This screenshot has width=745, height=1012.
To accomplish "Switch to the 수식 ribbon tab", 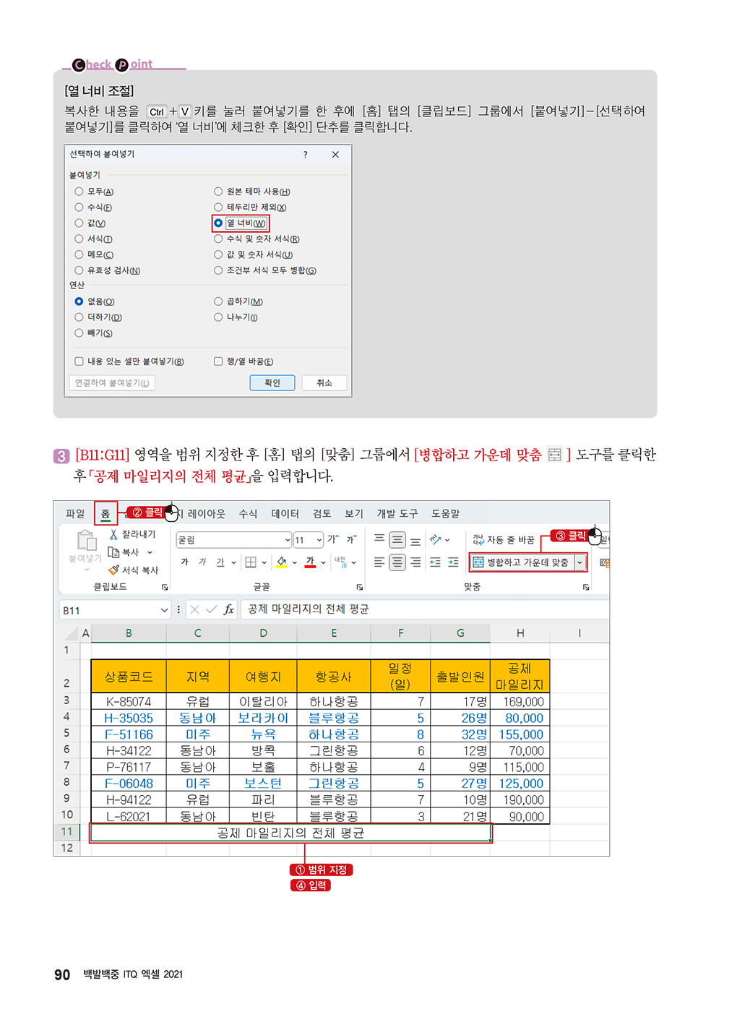I will click(x=248, y=513).
